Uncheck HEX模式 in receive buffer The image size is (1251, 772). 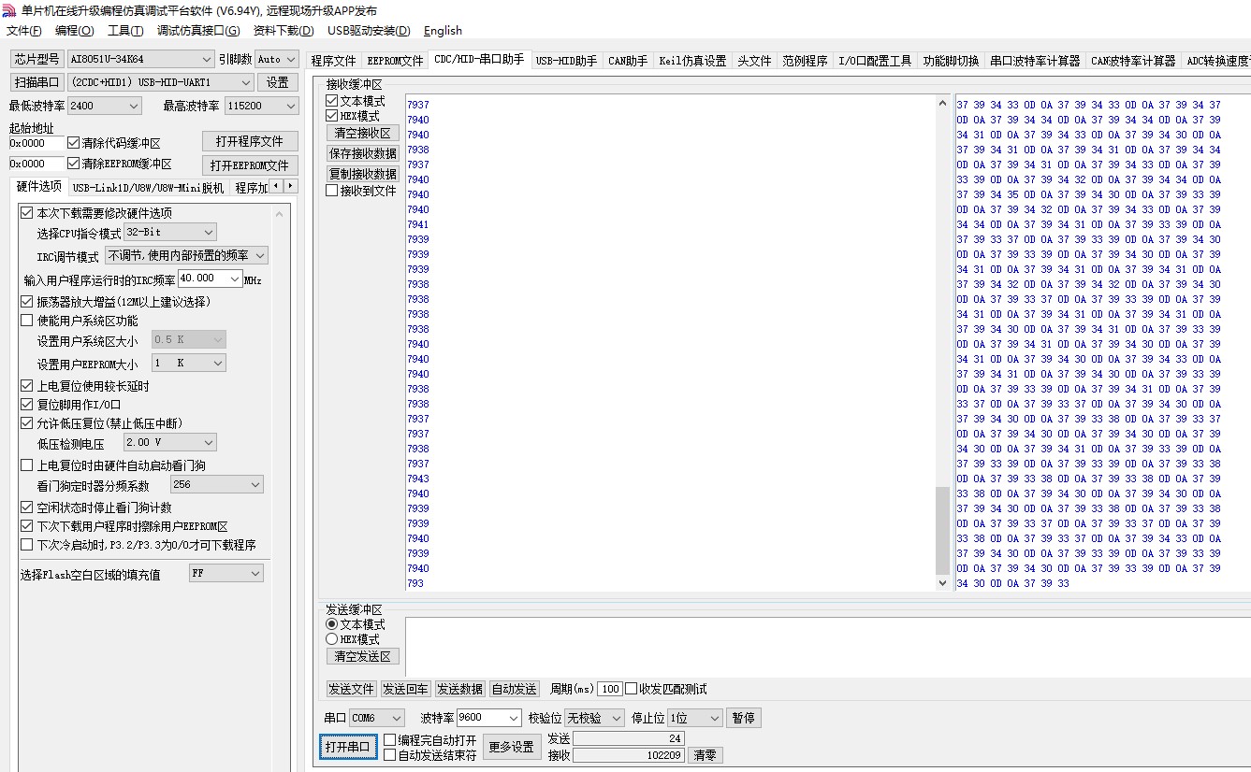tap(332, 116)
